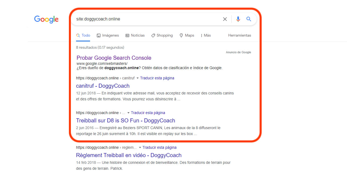Go to the Shopping tab
The height and width of the screenshot is (177, 347).
point(162,36)
